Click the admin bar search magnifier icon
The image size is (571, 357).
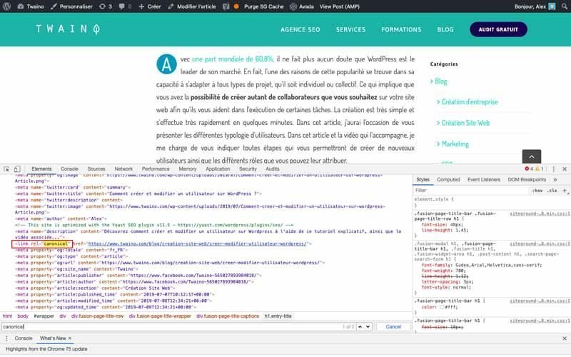pos(565,6)
